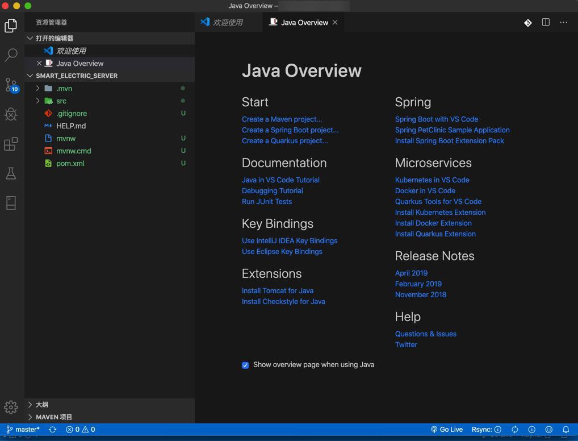The width and height of the screenshot is (578, 441).
Task: Open Spring PetClinic Sample Application link
Action: 453,130
